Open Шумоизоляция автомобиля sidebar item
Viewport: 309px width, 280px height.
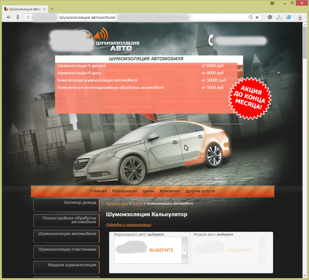(66, 236)
